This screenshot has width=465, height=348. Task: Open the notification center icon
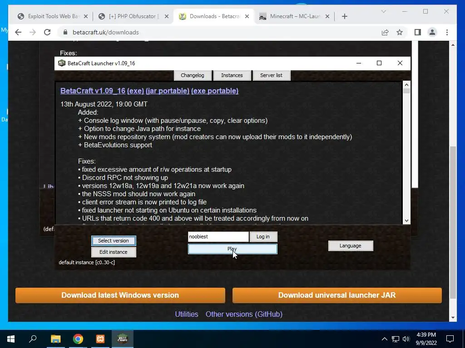click(450, 339)
